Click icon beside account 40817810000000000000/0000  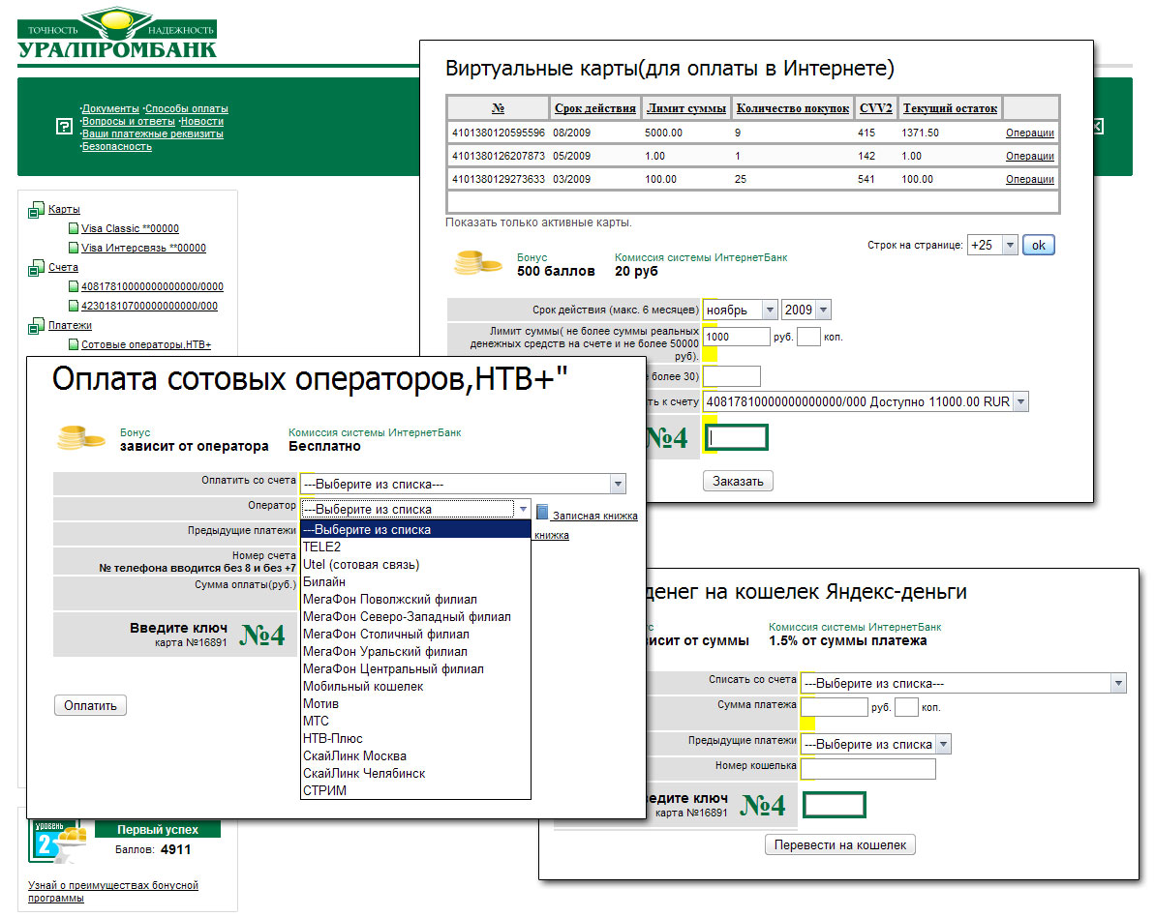(73, 287)
